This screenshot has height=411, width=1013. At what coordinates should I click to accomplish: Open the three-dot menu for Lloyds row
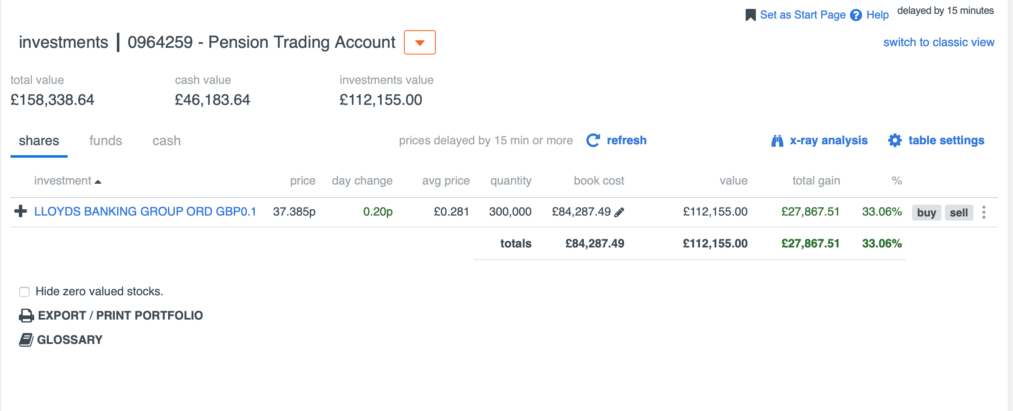point(984,212)
